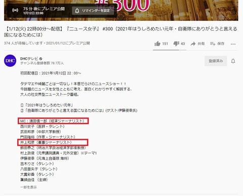Select the line MC：須田慎一郎

pyautogui.click(x=52, y=121)
